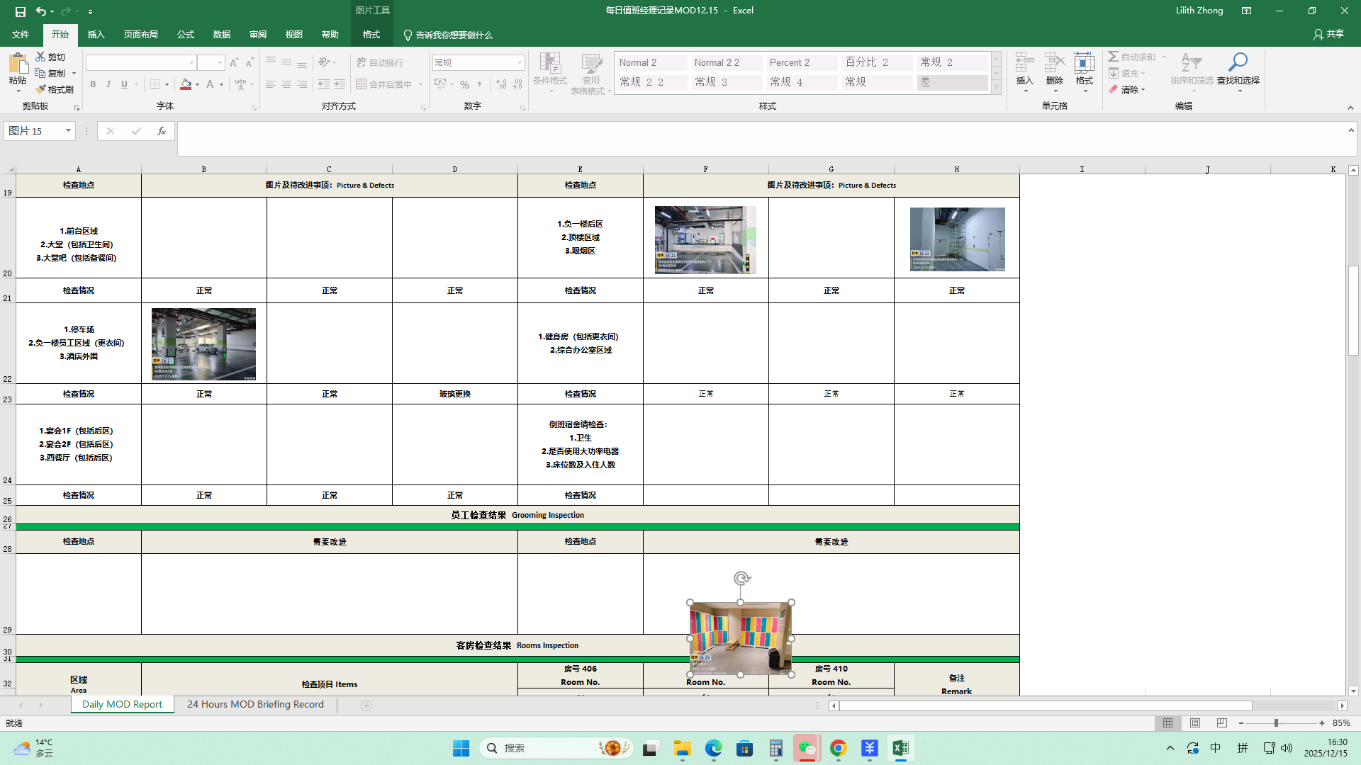The width and height of the screenshot is (1361, 765).
Task: Click the zoom slider in status bar
Action: [1276, 723]
